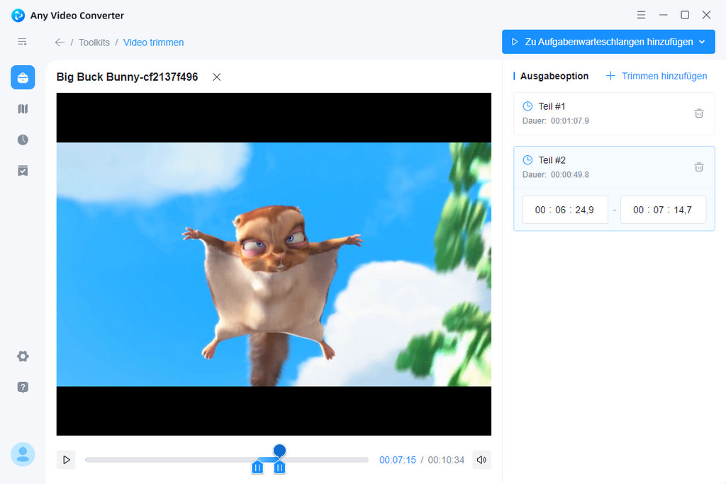Open the Toolkits sidebar icon
726x484 pixels.
point(23,77)
